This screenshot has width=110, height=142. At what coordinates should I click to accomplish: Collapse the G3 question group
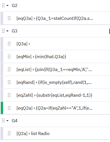pos(8,31)
